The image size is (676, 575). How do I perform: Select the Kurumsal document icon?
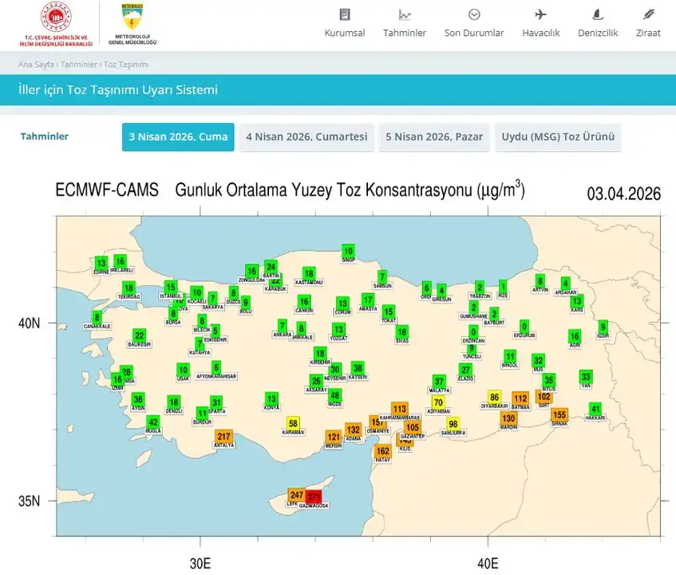coord(344,14)
